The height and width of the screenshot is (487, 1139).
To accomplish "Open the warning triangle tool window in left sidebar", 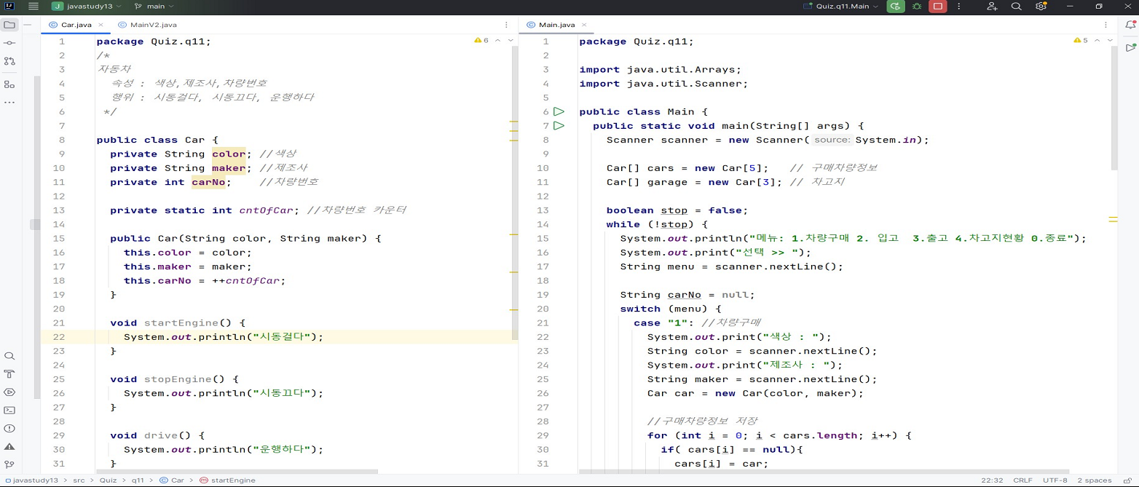I will (x=9, y=446).
